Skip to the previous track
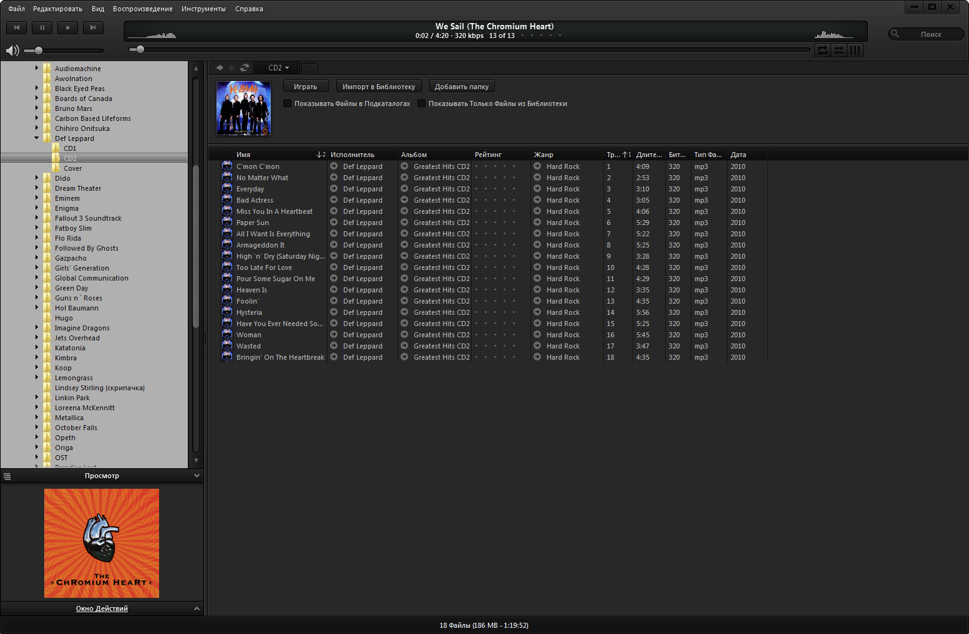Image resolution: width=969 pixels, height=634 pixels. [16, 27]
